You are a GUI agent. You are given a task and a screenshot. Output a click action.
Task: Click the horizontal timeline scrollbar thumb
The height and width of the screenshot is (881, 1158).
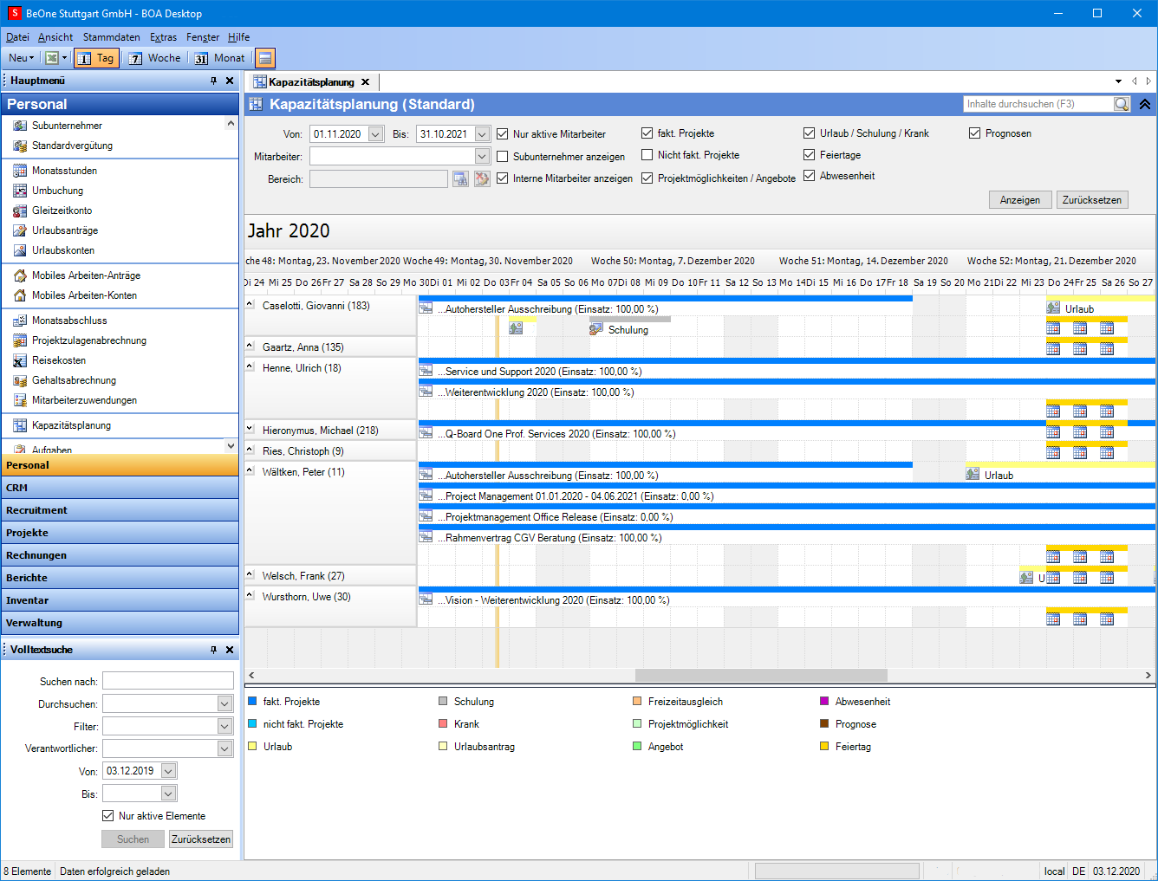(x=761, y=675)
